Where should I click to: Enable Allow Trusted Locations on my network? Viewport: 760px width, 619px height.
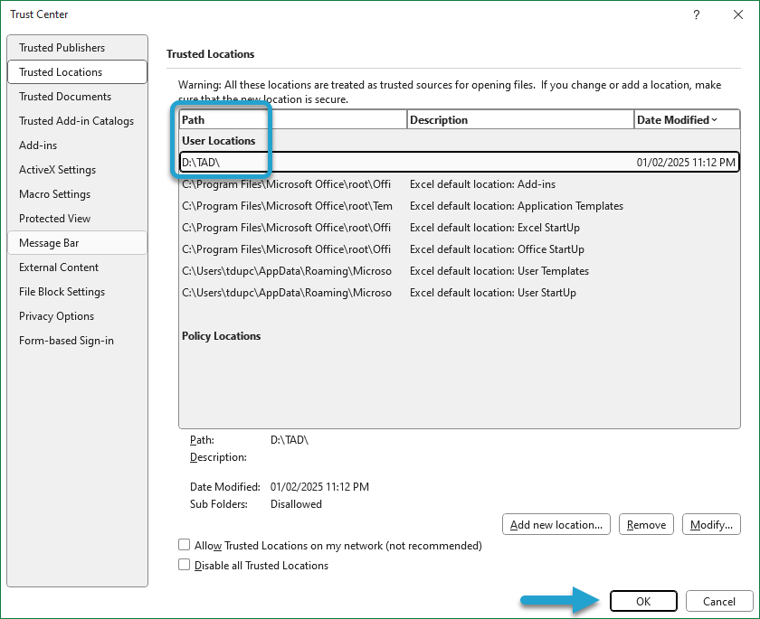pyautogui.click(x=185, y=545)
